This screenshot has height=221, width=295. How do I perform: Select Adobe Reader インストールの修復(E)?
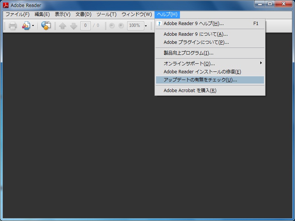(x=210, y=71)
